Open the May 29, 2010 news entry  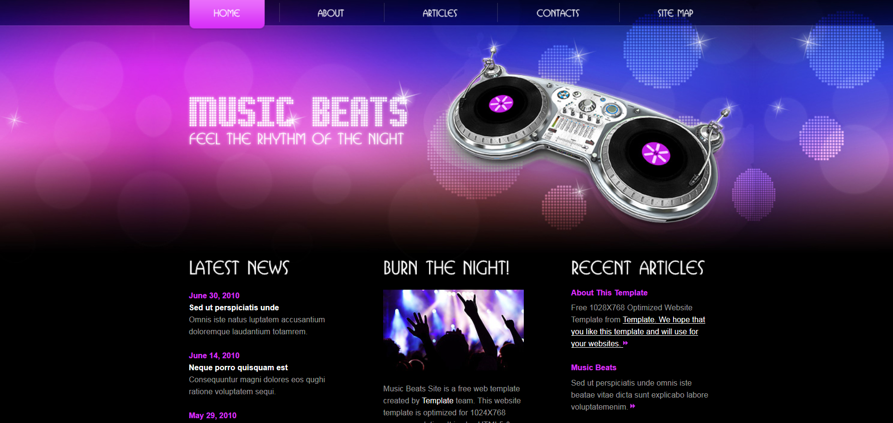point(213,415)
